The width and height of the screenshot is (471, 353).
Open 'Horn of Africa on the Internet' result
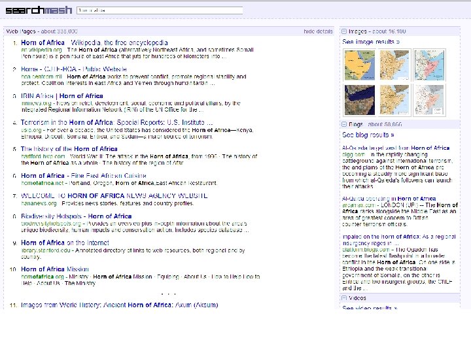click(x=65, y=243)
